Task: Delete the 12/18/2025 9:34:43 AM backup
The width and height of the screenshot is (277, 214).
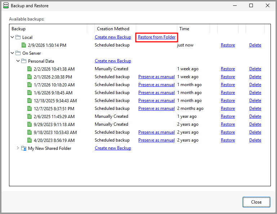Action: [x=255, y=101]
